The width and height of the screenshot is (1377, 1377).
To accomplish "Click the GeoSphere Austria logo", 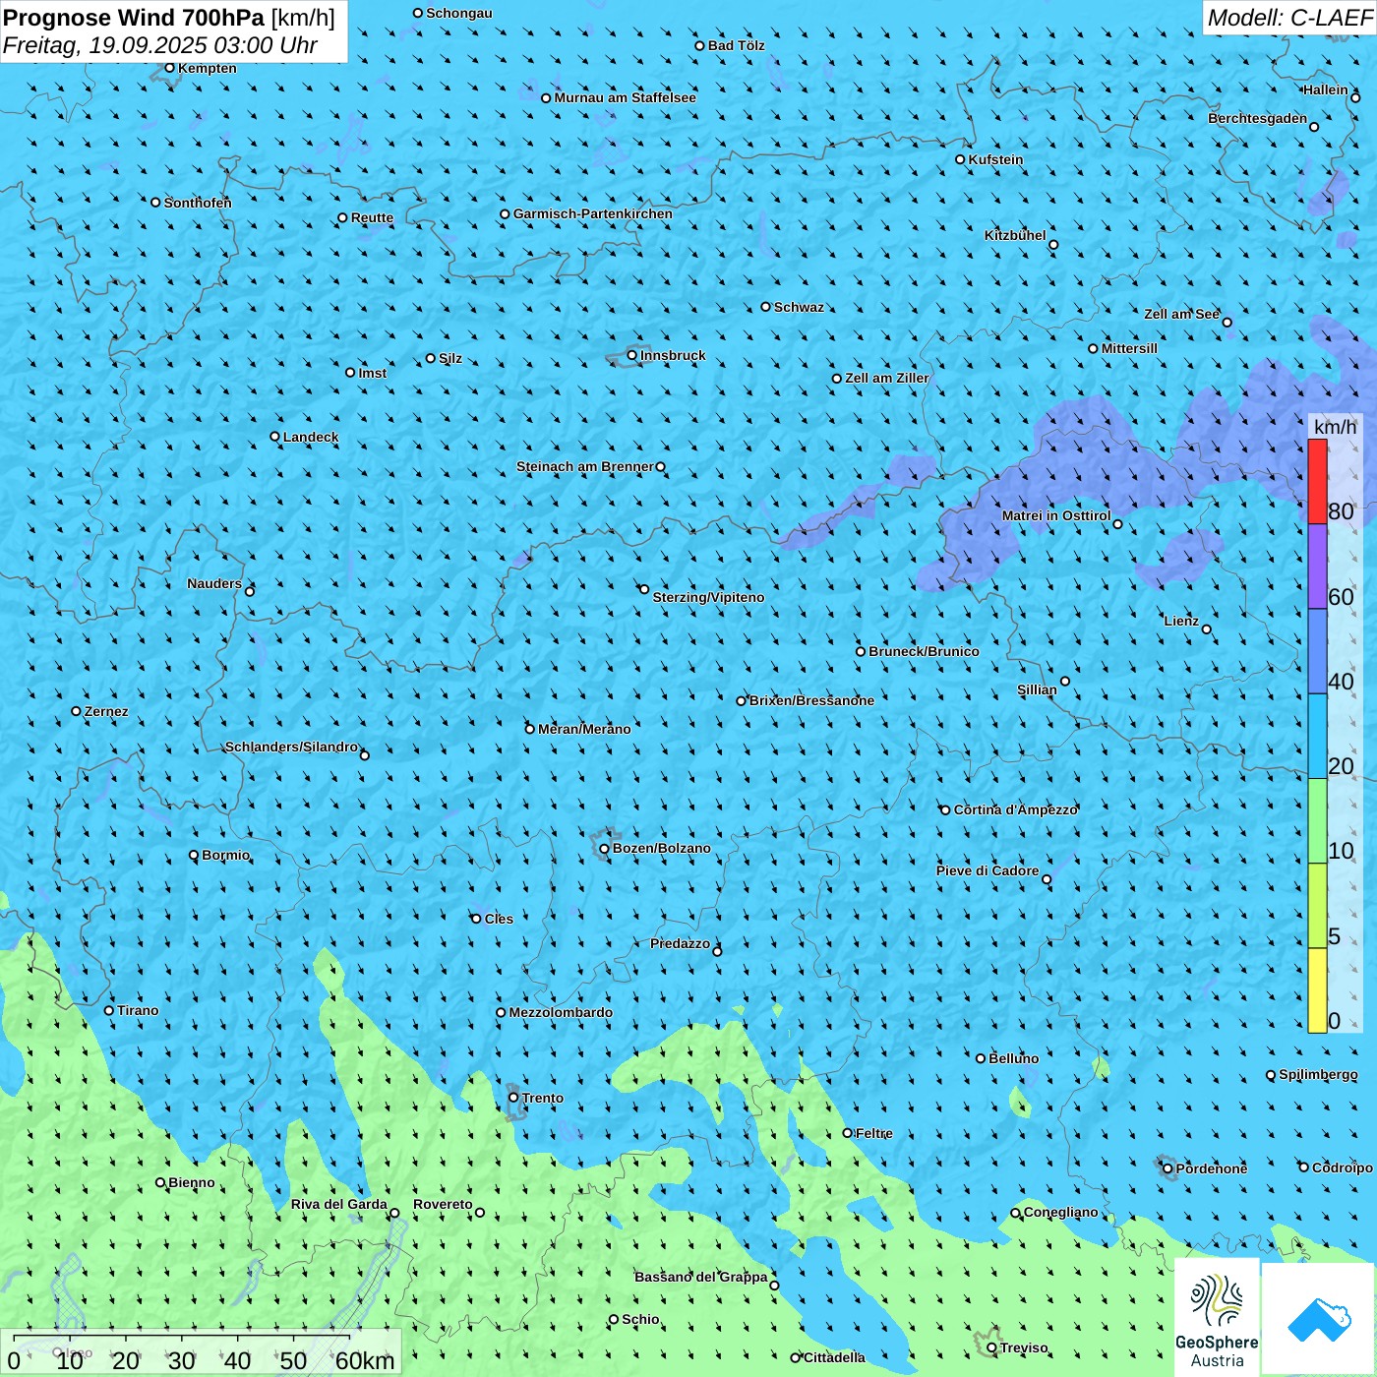I will (1217, 1317).
